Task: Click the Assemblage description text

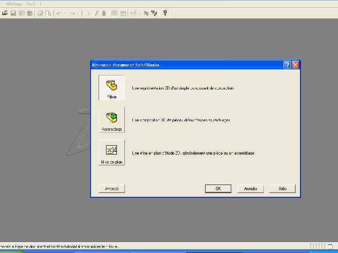Action: 181,120
